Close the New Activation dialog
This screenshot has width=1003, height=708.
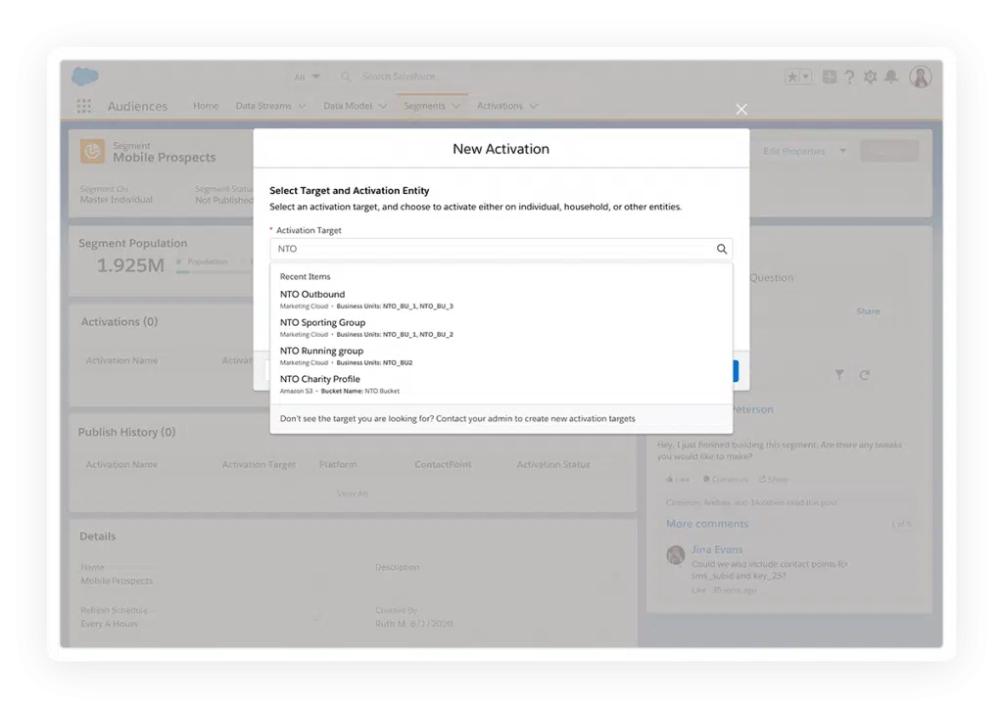(741, 110)
